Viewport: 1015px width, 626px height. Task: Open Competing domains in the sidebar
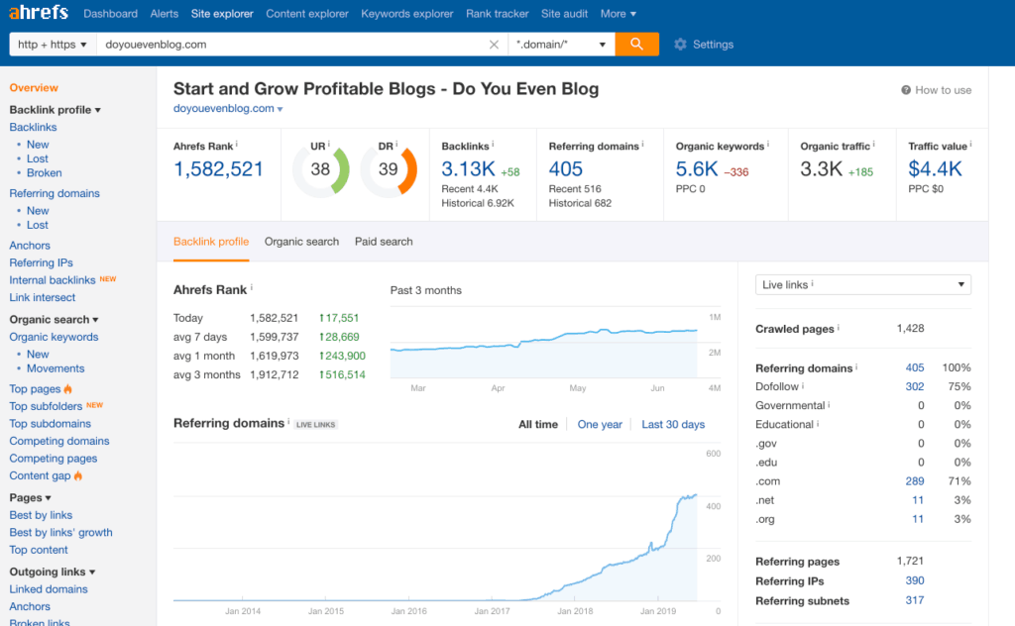pos(58,441)
